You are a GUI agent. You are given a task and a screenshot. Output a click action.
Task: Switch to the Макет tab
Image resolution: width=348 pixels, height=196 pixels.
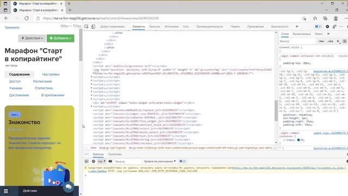pyautogui.click(x=319, y=34)
